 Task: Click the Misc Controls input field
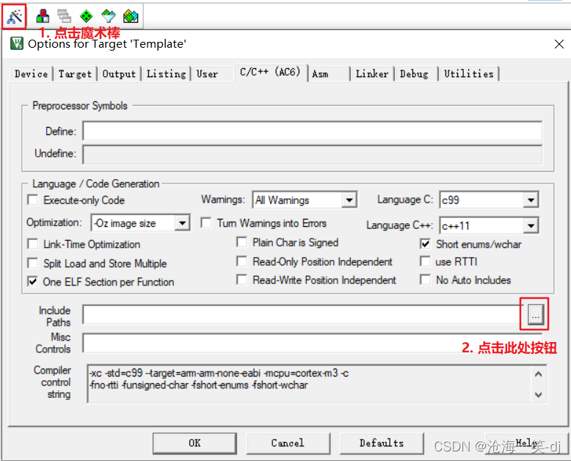(x=313, y=343)
